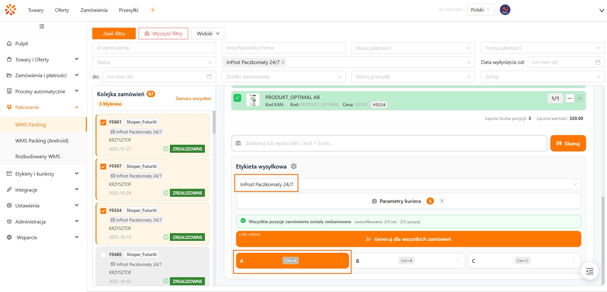Screen dimensions: 607x292
Task: Open Zamówienia top menu
Action: 94,10
